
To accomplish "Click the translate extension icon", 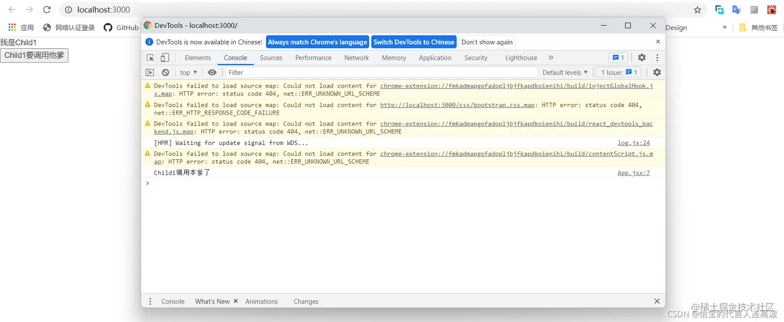I will point(736,10).
